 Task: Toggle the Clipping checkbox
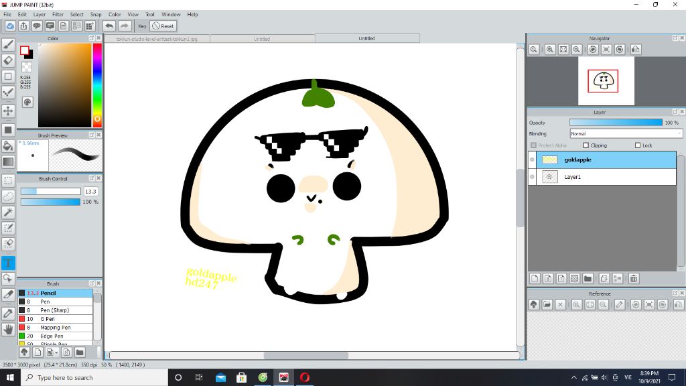(x=586, y=145)
